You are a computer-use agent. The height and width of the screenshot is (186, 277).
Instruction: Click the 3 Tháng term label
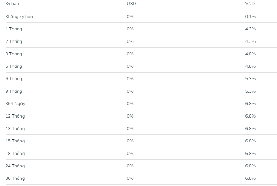14,54
